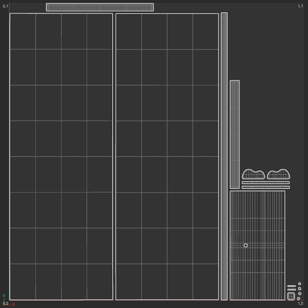
Task: Click the green V axis label
Action: [x=4, y=295]
